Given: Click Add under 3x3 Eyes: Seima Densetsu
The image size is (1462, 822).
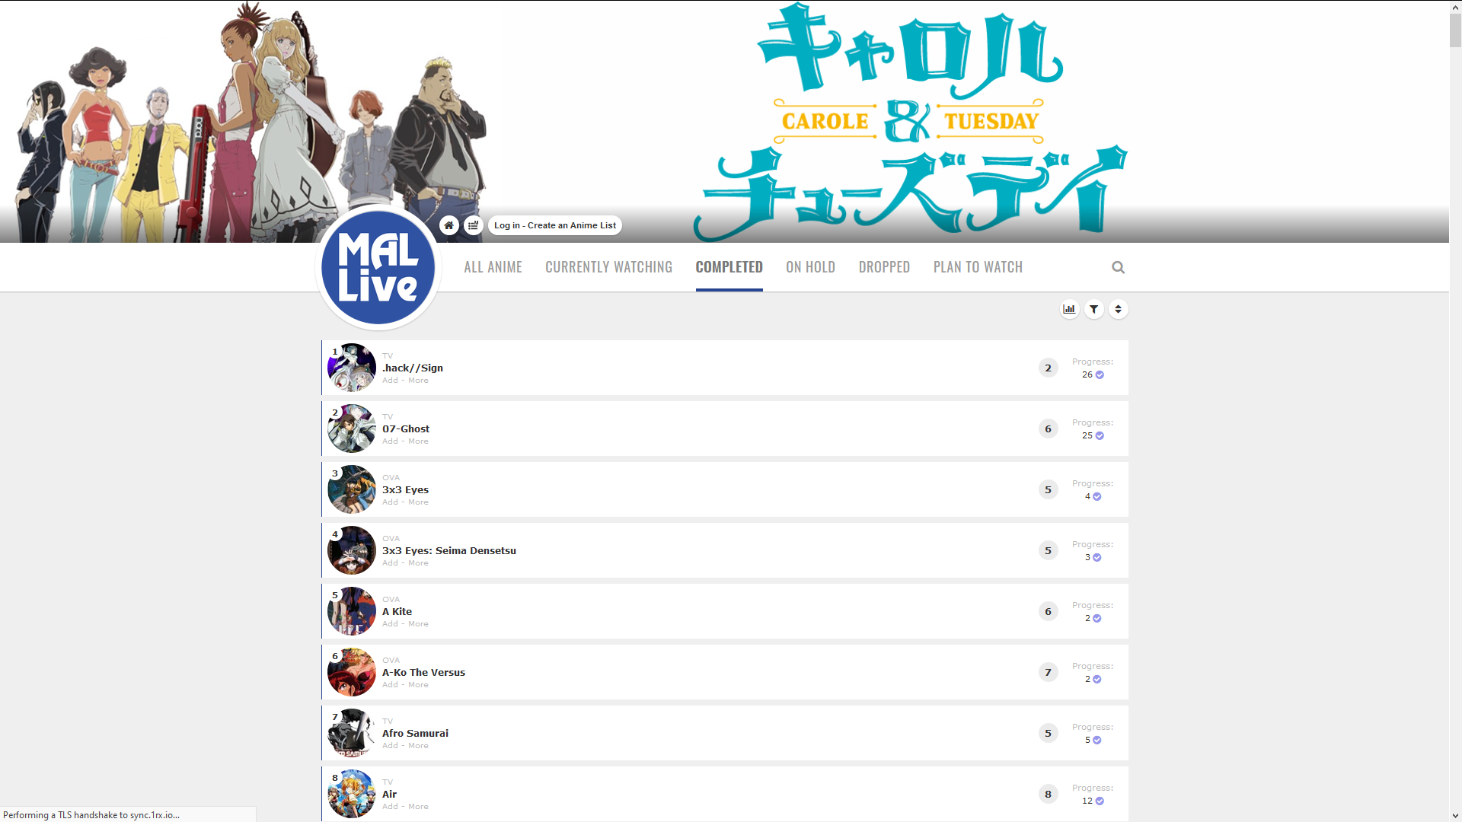Looking at the screenshot, I should (390, 563).
